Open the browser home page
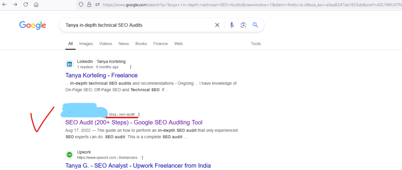The image size is (402, 170). (36, 5)
